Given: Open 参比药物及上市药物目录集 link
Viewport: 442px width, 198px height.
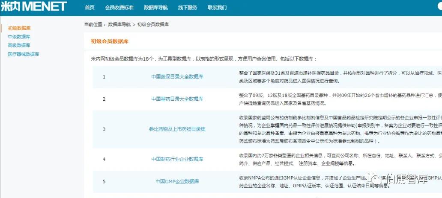Looking at the screenshot, I should [177, 129].
